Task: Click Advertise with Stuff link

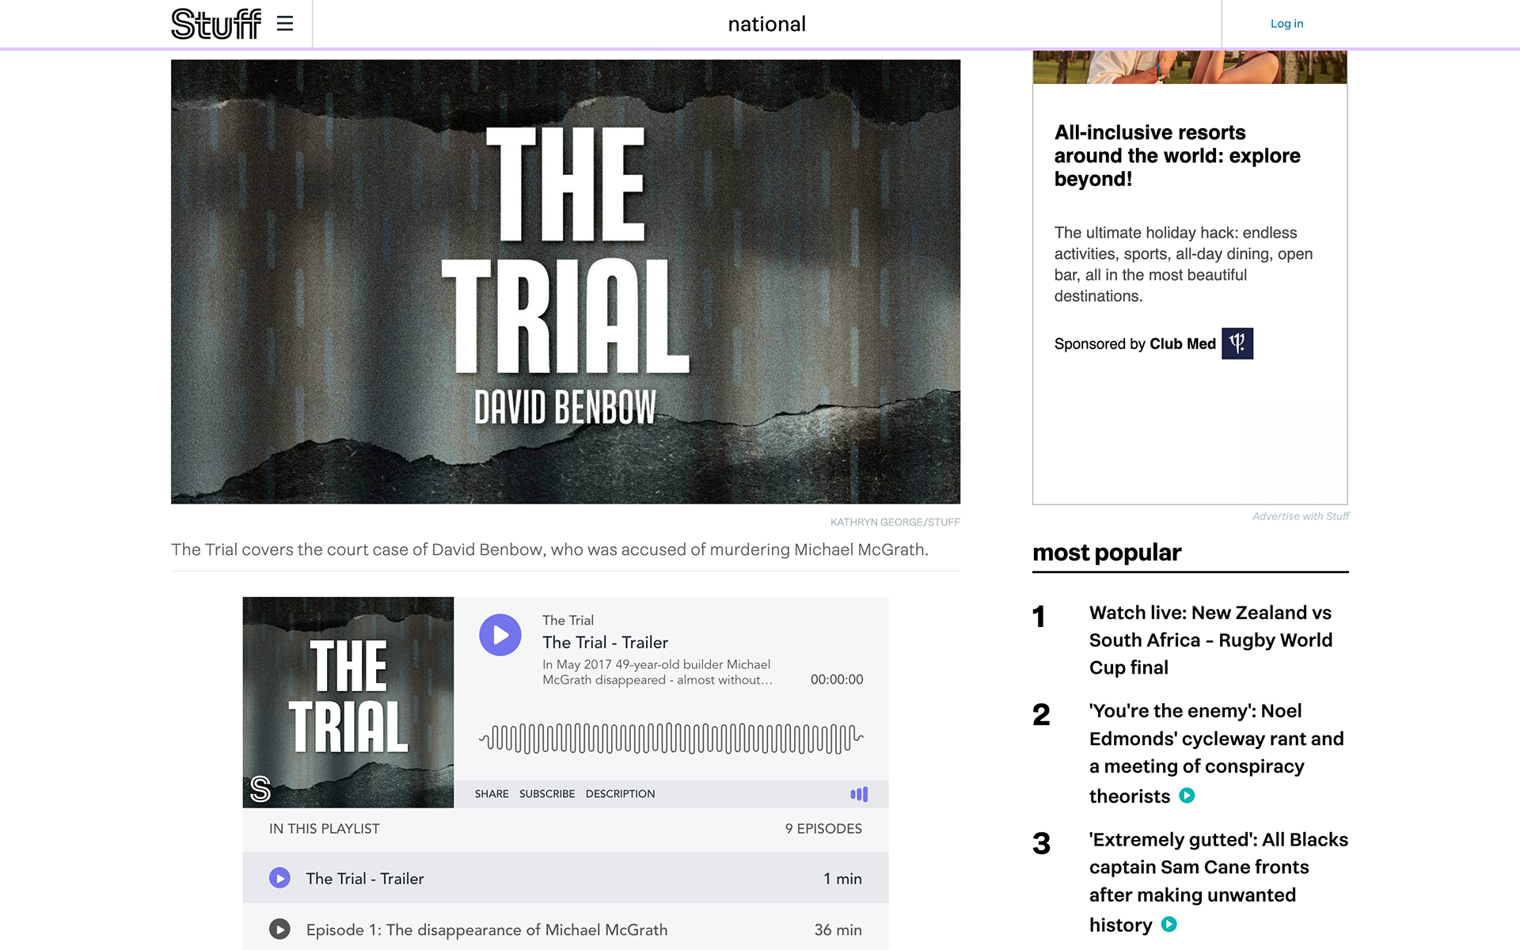Action: [1300, 516]
